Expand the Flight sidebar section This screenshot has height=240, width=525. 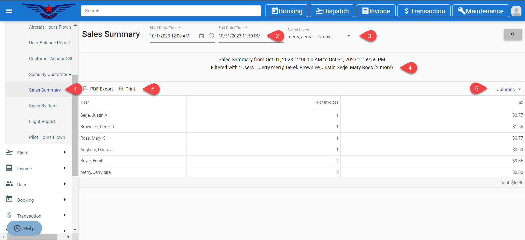click(36, 153)
